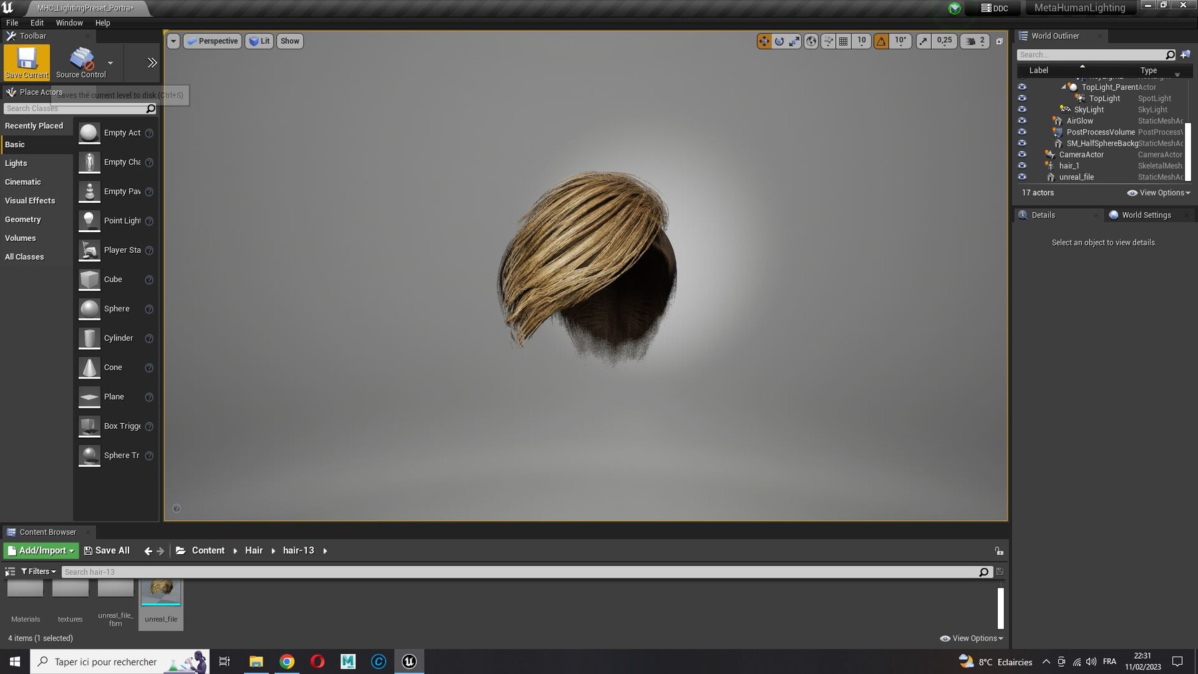Image resolution: width=1198 pixels, height=674 pixels.
Task: Maximize the viewport using the corner icon
Action: click(x=999, y=41)
